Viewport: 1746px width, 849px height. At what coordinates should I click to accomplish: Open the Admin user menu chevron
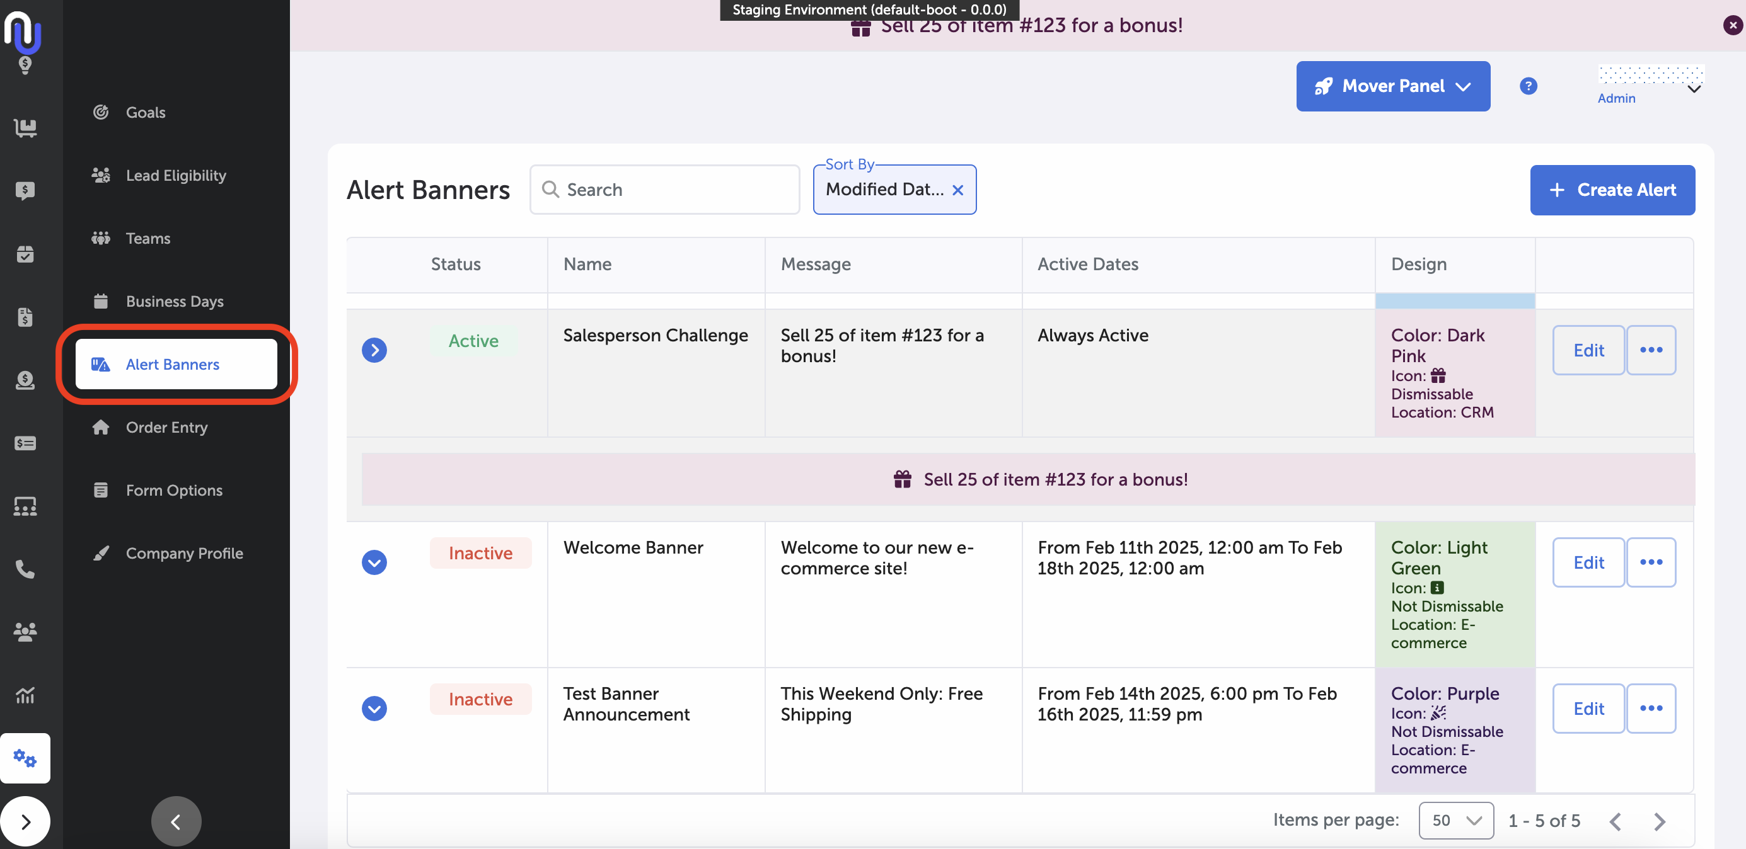click(1694, 89)
